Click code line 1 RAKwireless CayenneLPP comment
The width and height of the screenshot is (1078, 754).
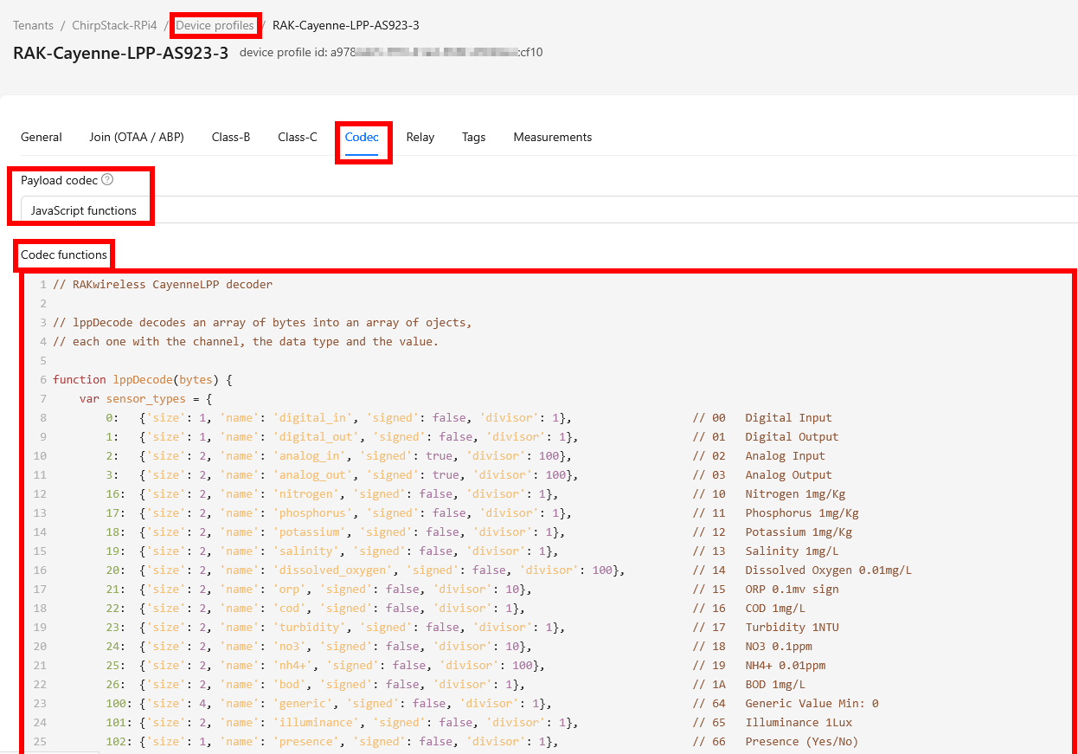point(163,284)
